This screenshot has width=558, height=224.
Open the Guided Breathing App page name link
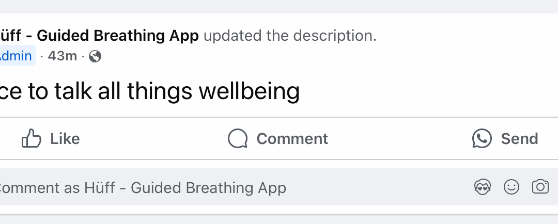click(x=99, y=36)
